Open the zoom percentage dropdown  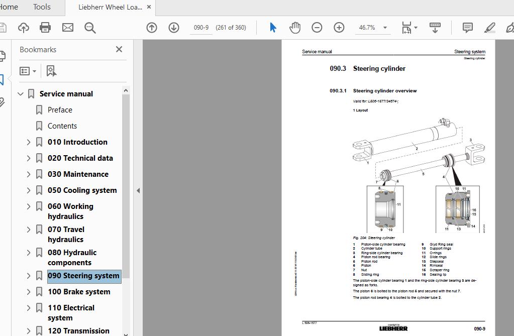(384, 28)
